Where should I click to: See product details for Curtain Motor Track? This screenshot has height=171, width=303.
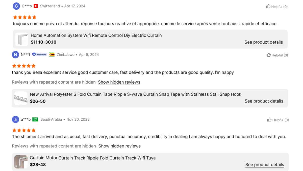coord(265,165)
